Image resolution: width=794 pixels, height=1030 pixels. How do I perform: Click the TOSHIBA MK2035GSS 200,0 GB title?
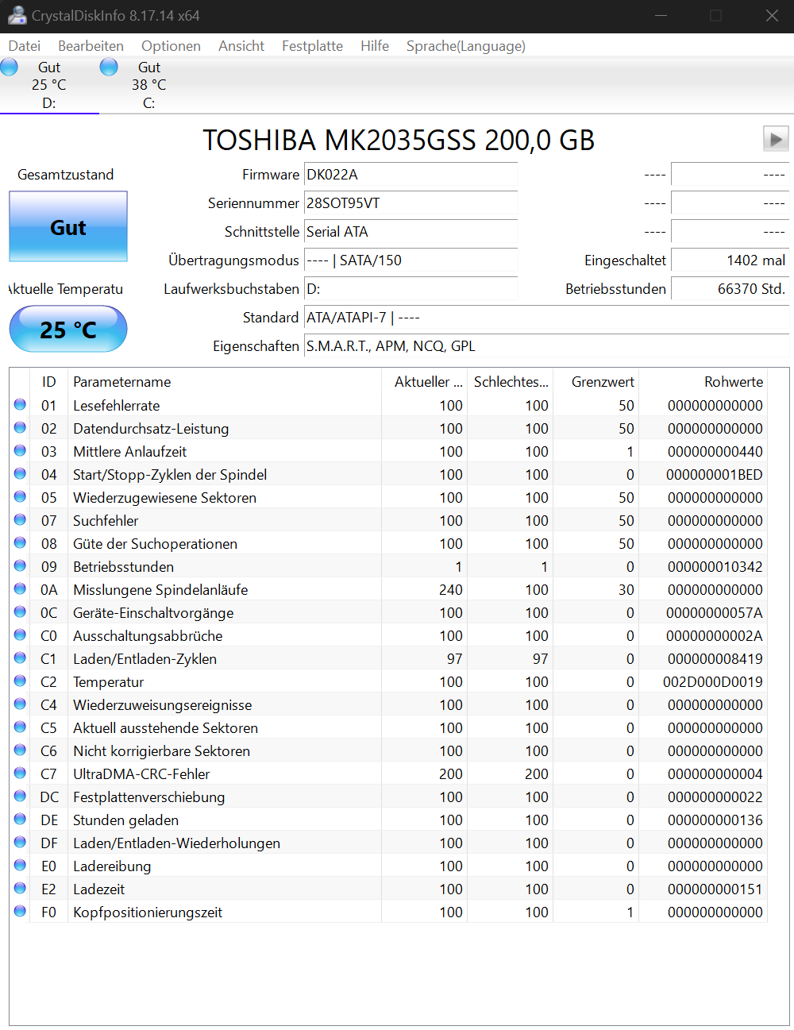tap(399, 140)
